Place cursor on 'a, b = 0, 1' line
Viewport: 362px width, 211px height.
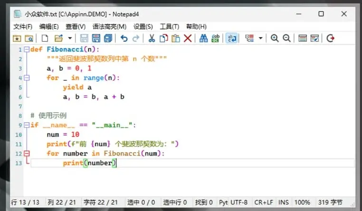[x=69, y=68]
